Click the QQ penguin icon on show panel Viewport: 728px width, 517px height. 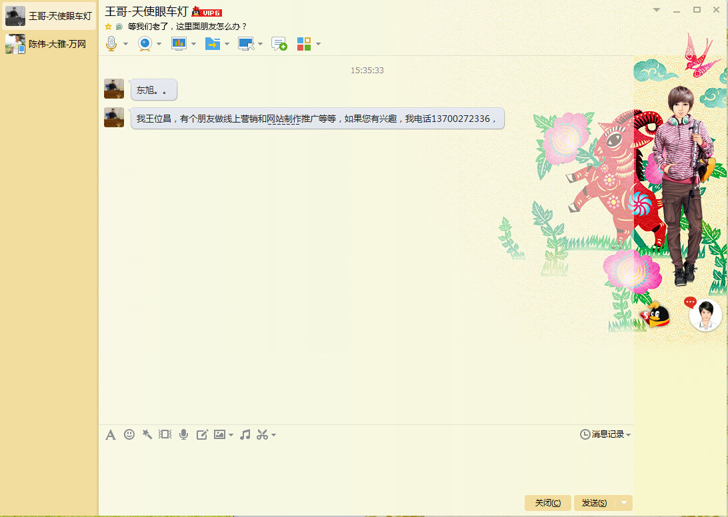[x=655, y=315]
